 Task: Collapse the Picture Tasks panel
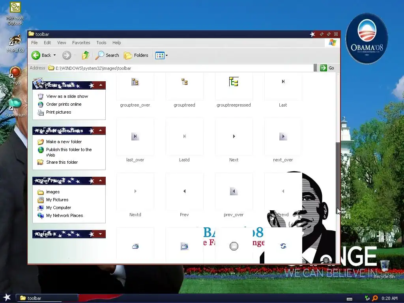point(101,85)
